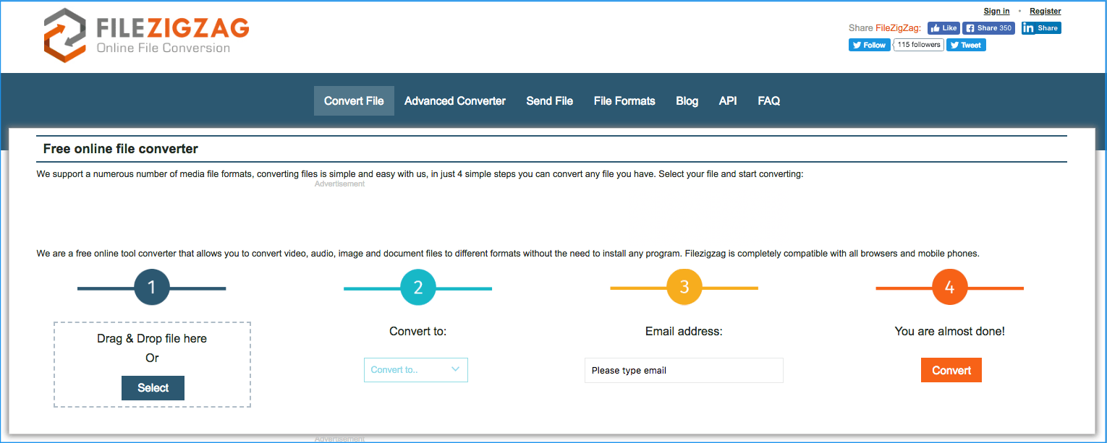Open the Register link
Screen dimensions: 1107x443
coord(1045,11)
